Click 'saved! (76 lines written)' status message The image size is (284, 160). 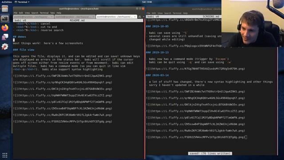[210, 153]
